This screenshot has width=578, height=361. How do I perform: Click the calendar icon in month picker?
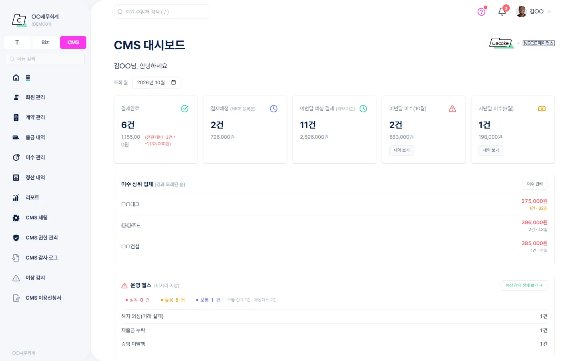pos(174,82)
